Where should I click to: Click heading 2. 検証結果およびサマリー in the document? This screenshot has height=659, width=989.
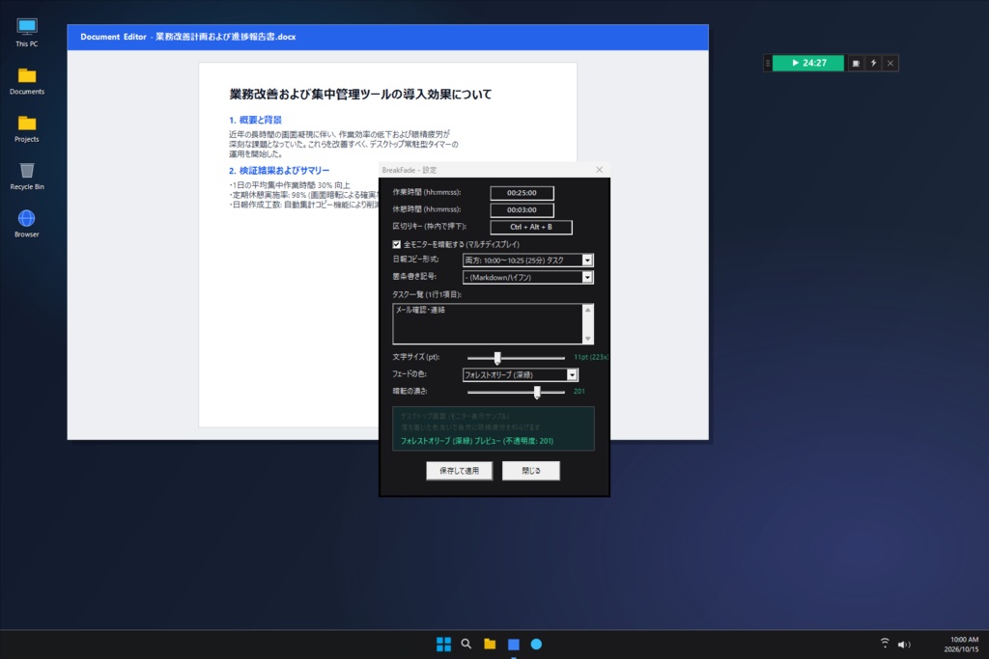click(279, 170)
